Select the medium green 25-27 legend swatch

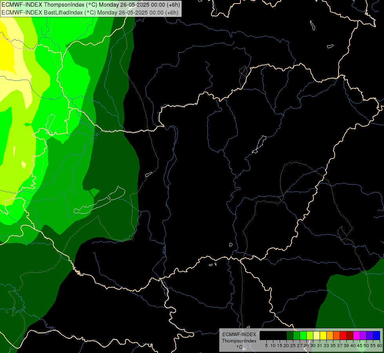(x=297, y=335)
